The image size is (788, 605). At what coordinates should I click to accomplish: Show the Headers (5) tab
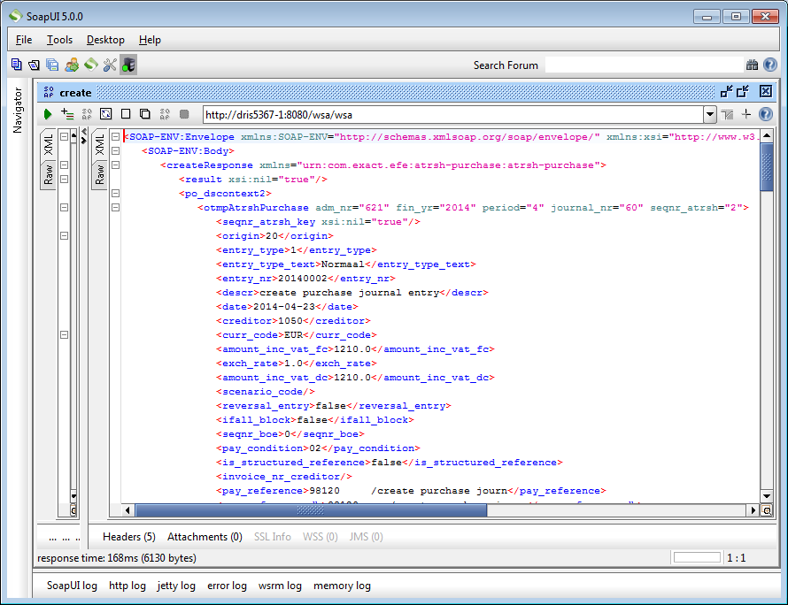pyautogui.click(x=129, y=537)
